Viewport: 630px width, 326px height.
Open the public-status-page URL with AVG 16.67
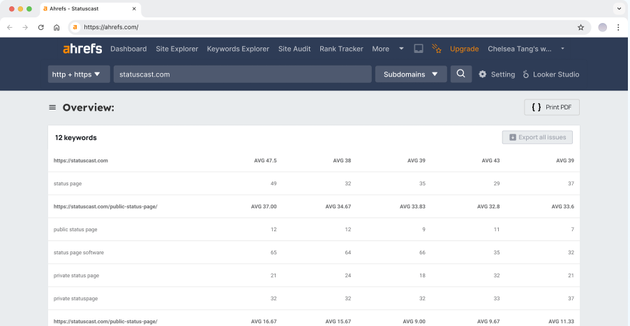[105, 321]
